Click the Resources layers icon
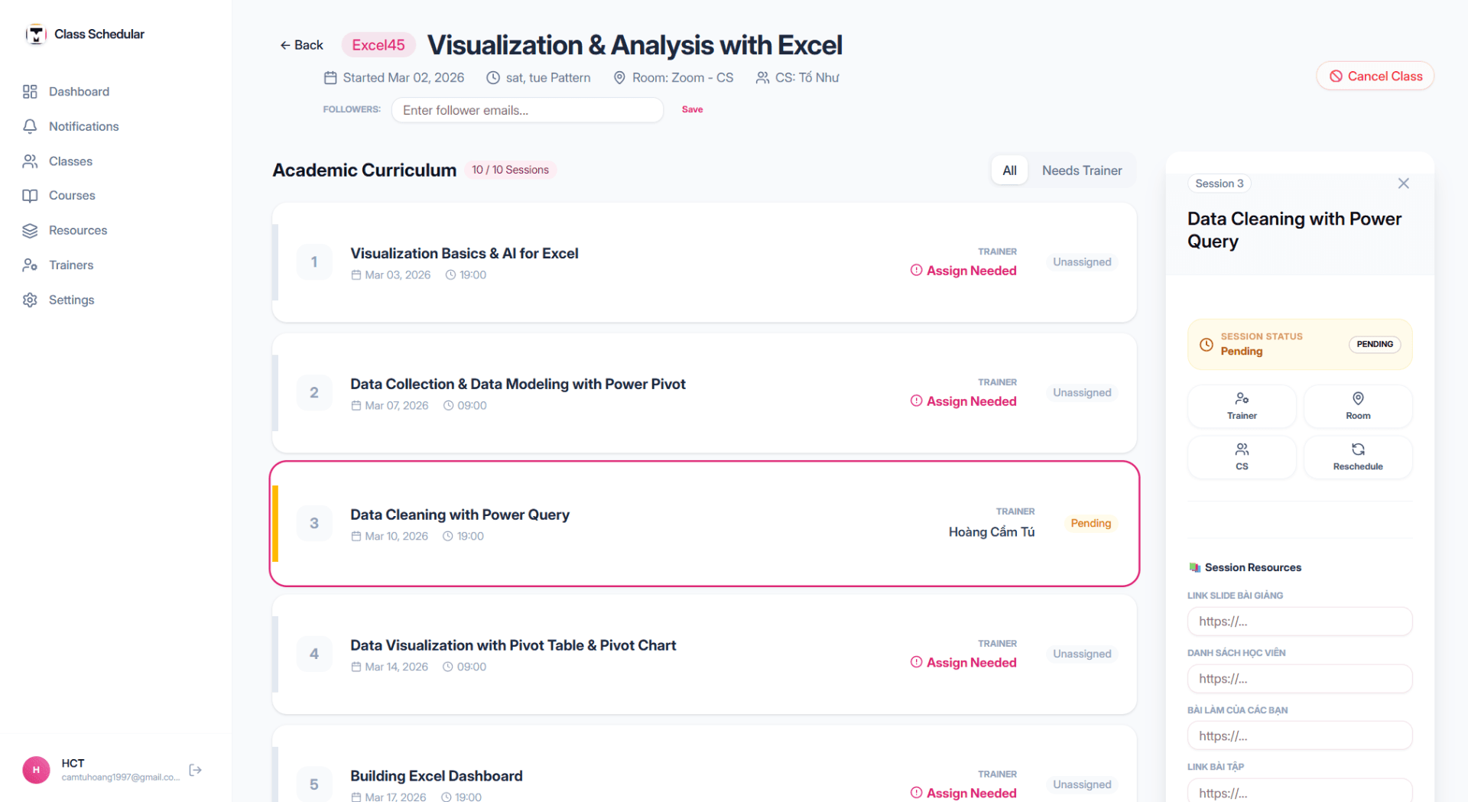 pos(30,230)
